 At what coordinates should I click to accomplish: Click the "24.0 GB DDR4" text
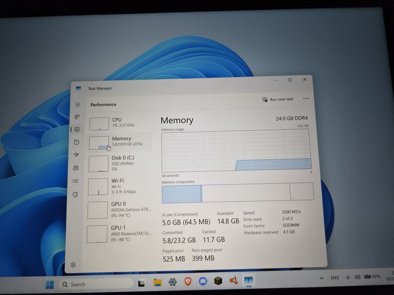click(x=291, y=118)
